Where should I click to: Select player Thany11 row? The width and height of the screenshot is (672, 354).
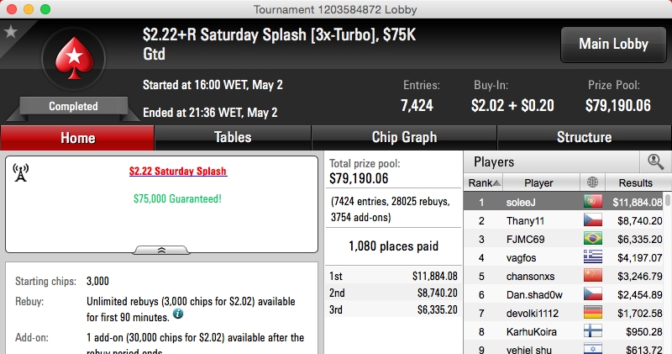coord(564,220)
